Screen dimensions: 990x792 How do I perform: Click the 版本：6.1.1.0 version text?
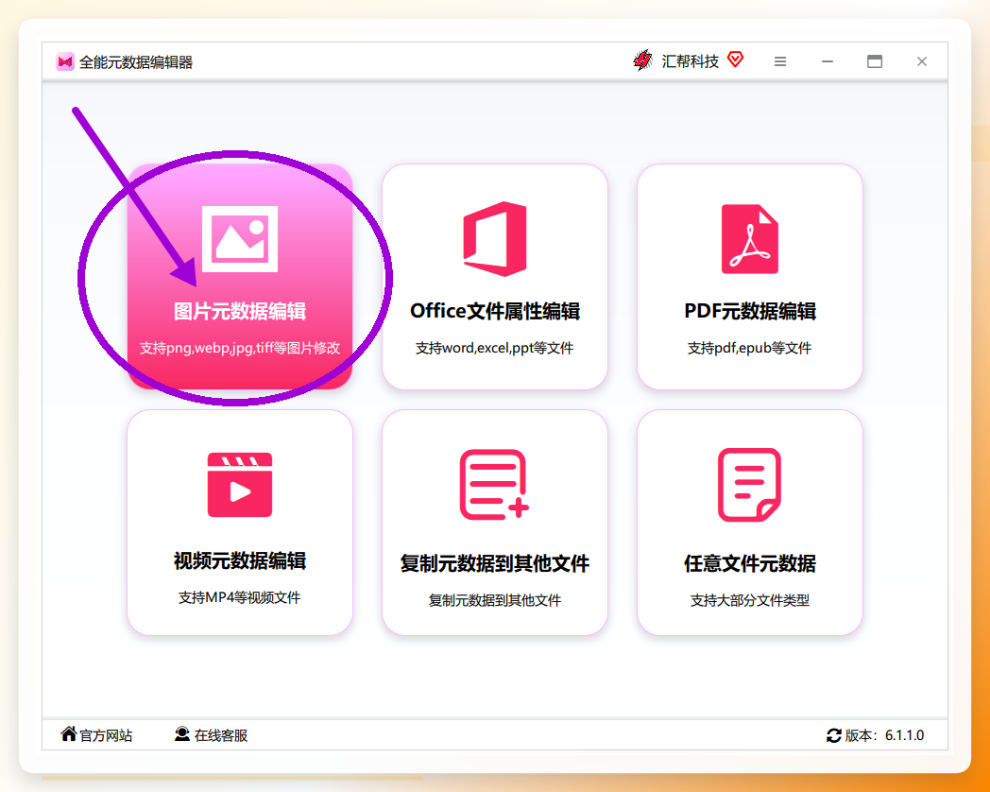(884, 735)
